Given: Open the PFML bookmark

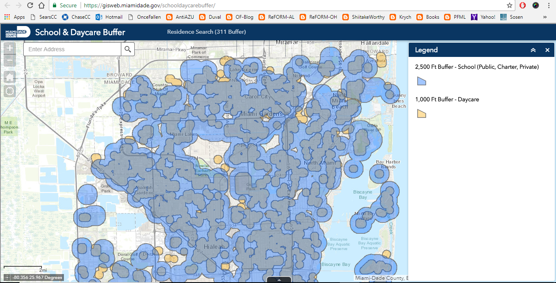Looking at the screenshot, I should [x=455, y=17].
